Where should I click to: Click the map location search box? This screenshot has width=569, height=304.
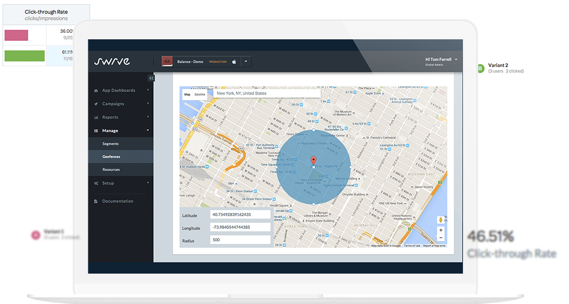pos(266,94)
